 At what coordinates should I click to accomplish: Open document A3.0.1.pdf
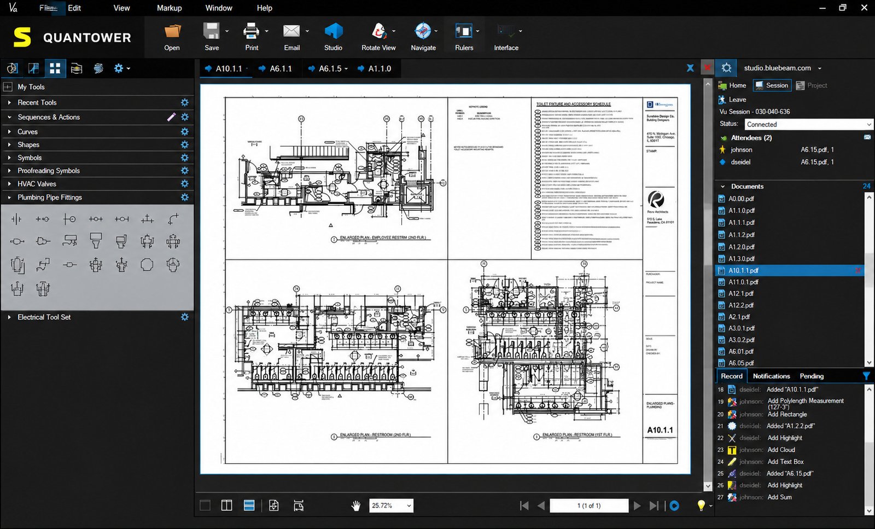[x=742, y=329]
